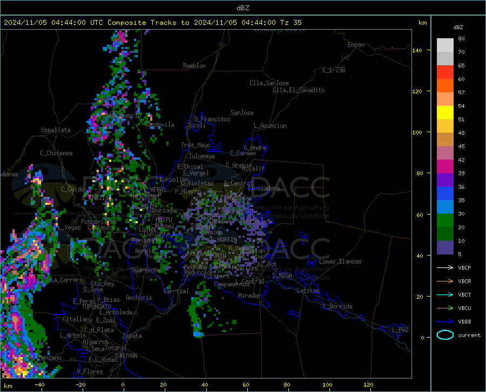Click the 'E_1-736' map label
Image resolution: width=486 pixels, height=392 pixels.
click(334, 70)
